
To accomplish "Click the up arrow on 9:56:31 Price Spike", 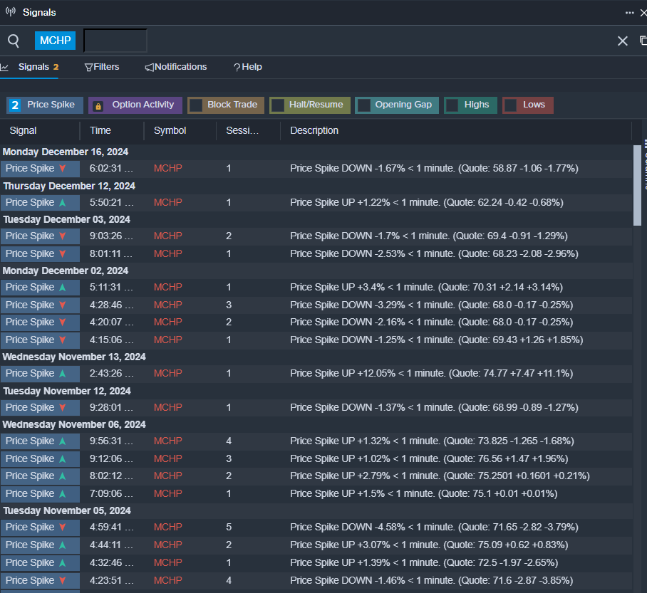I will coord(62,441).
